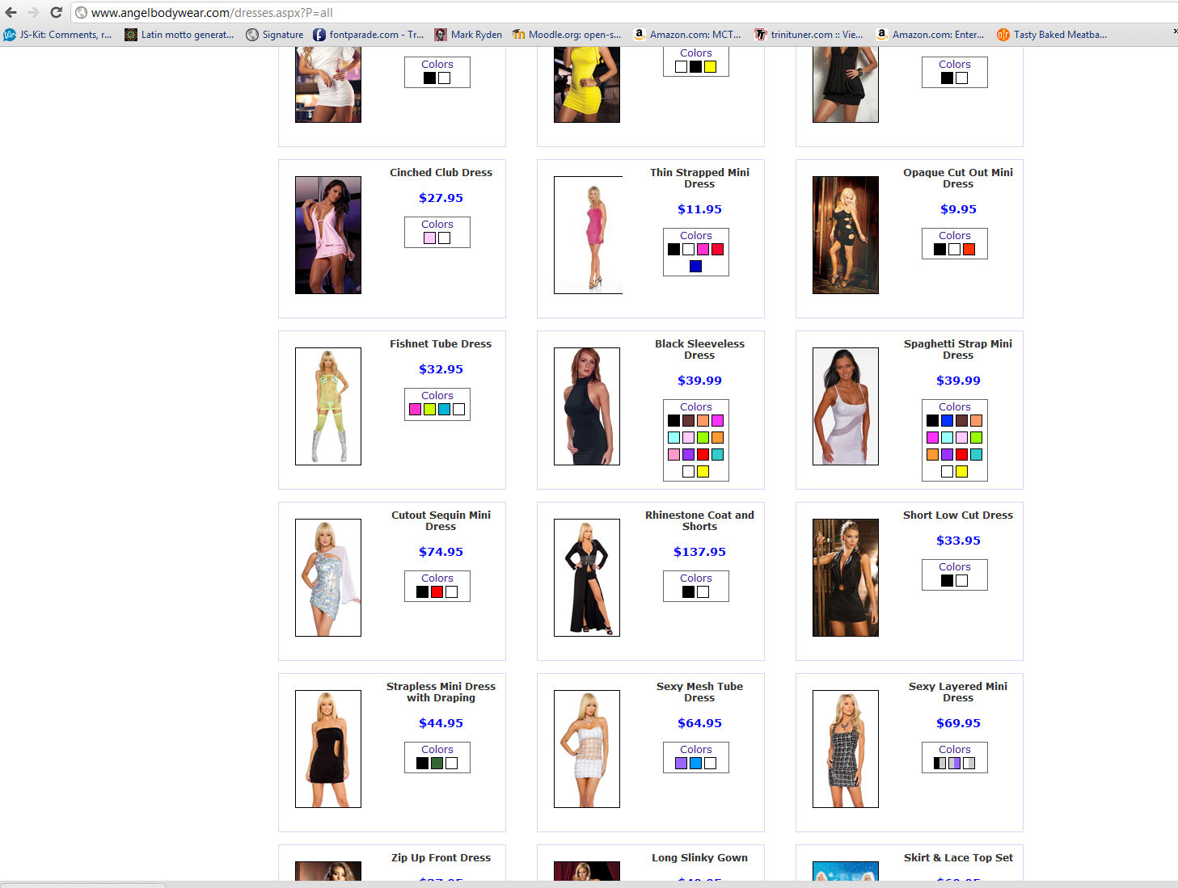Choose the blue swatch for Spaghetti Strap Mini Dress
The image size is (1178, 888).
pyautogui.click(x=948, y=421)
